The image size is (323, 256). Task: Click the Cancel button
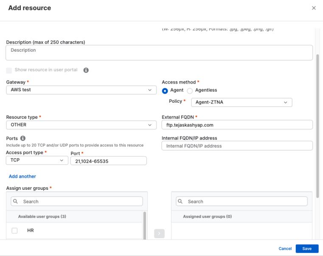285,248
